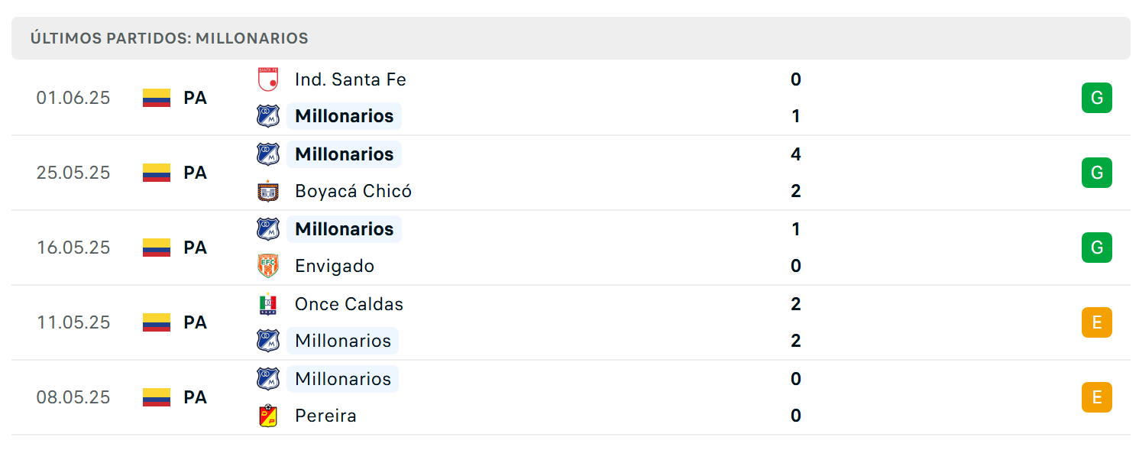Click the Boyacá Chicó team crest
Screen dimensions: 1139x450
pos(267,191)
